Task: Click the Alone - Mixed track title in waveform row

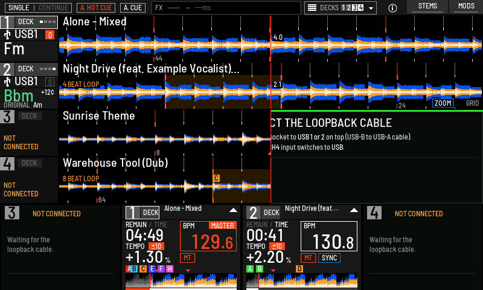Action: [95, 22]
